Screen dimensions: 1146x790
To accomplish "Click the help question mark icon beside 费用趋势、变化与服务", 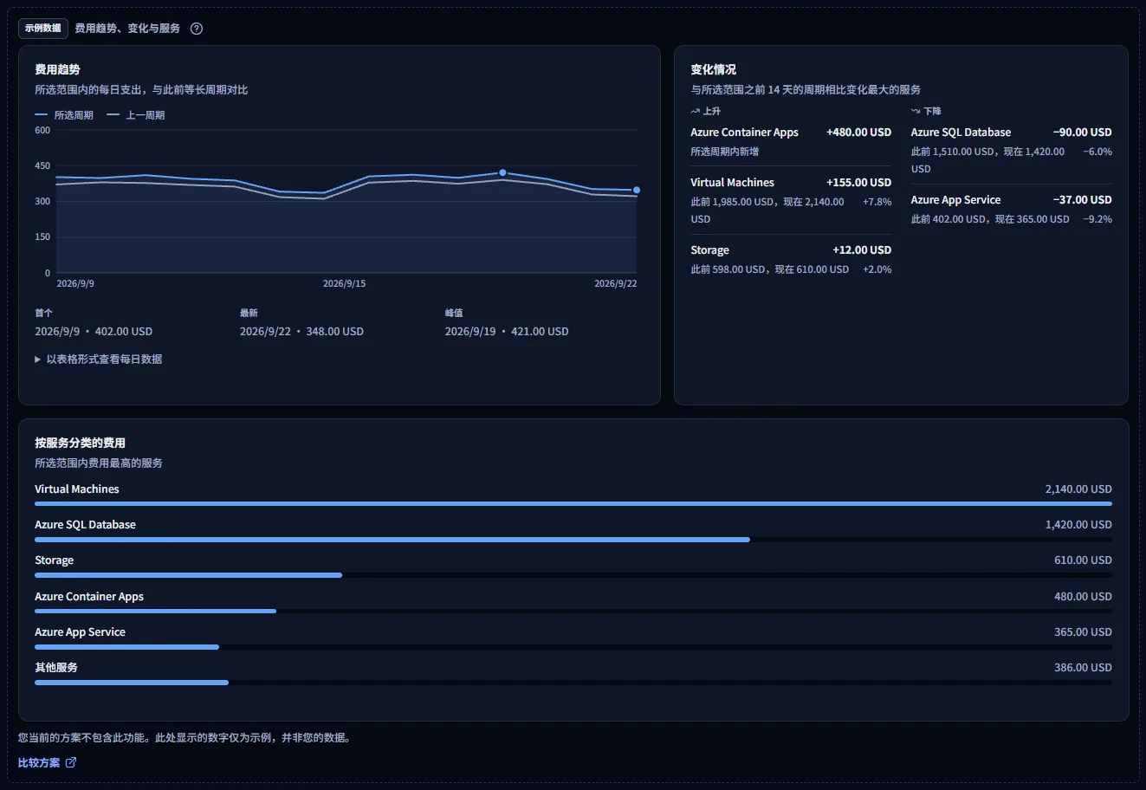I will coord(197,29).
